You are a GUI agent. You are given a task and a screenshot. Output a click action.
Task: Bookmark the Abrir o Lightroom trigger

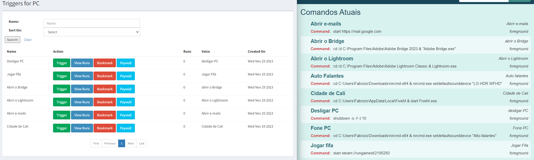tap(105, 102)
